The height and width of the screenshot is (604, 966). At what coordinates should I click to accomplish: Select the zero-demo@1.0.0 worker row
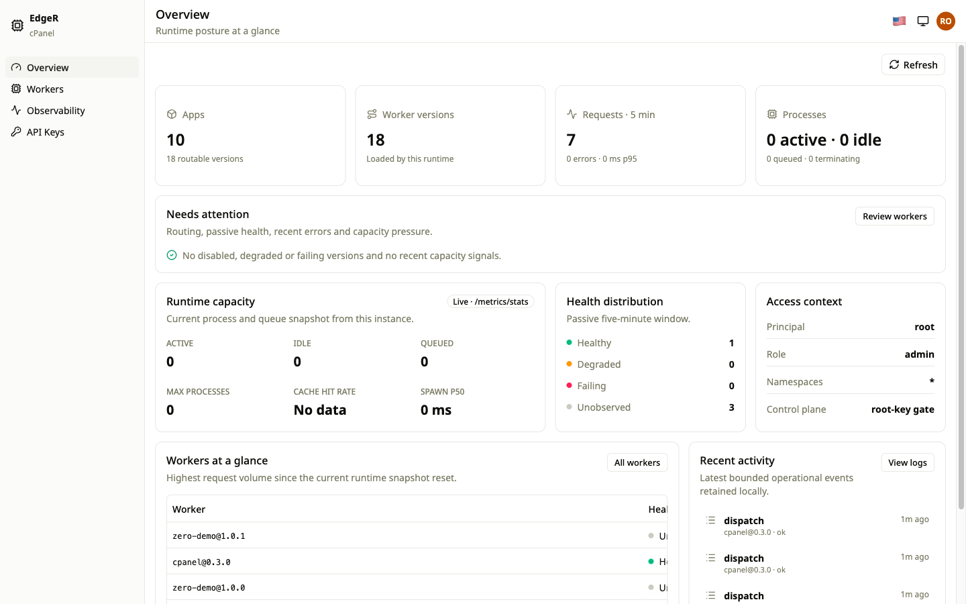coord(417,587)
